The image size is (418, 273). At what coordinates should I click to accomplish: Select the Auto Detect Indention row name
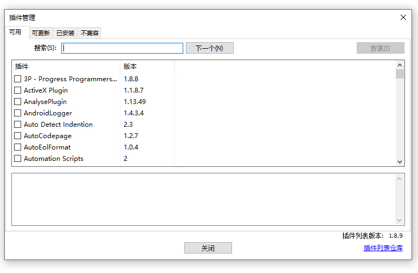coord(58,125)
